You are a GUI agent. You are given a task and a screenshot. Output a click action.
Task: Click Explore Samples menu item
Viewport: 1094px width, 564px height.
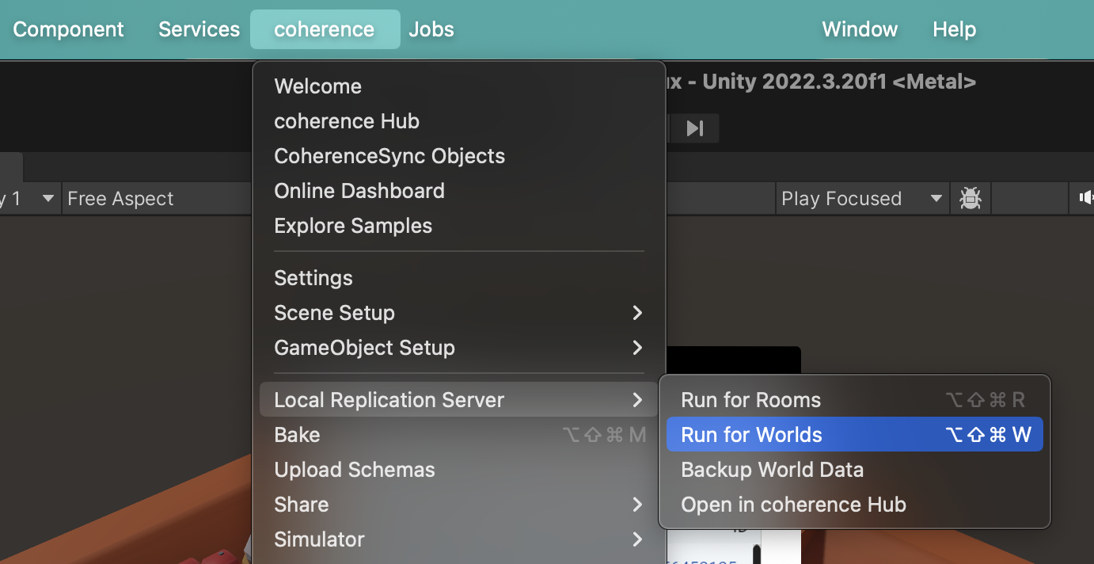coord(353,226)
